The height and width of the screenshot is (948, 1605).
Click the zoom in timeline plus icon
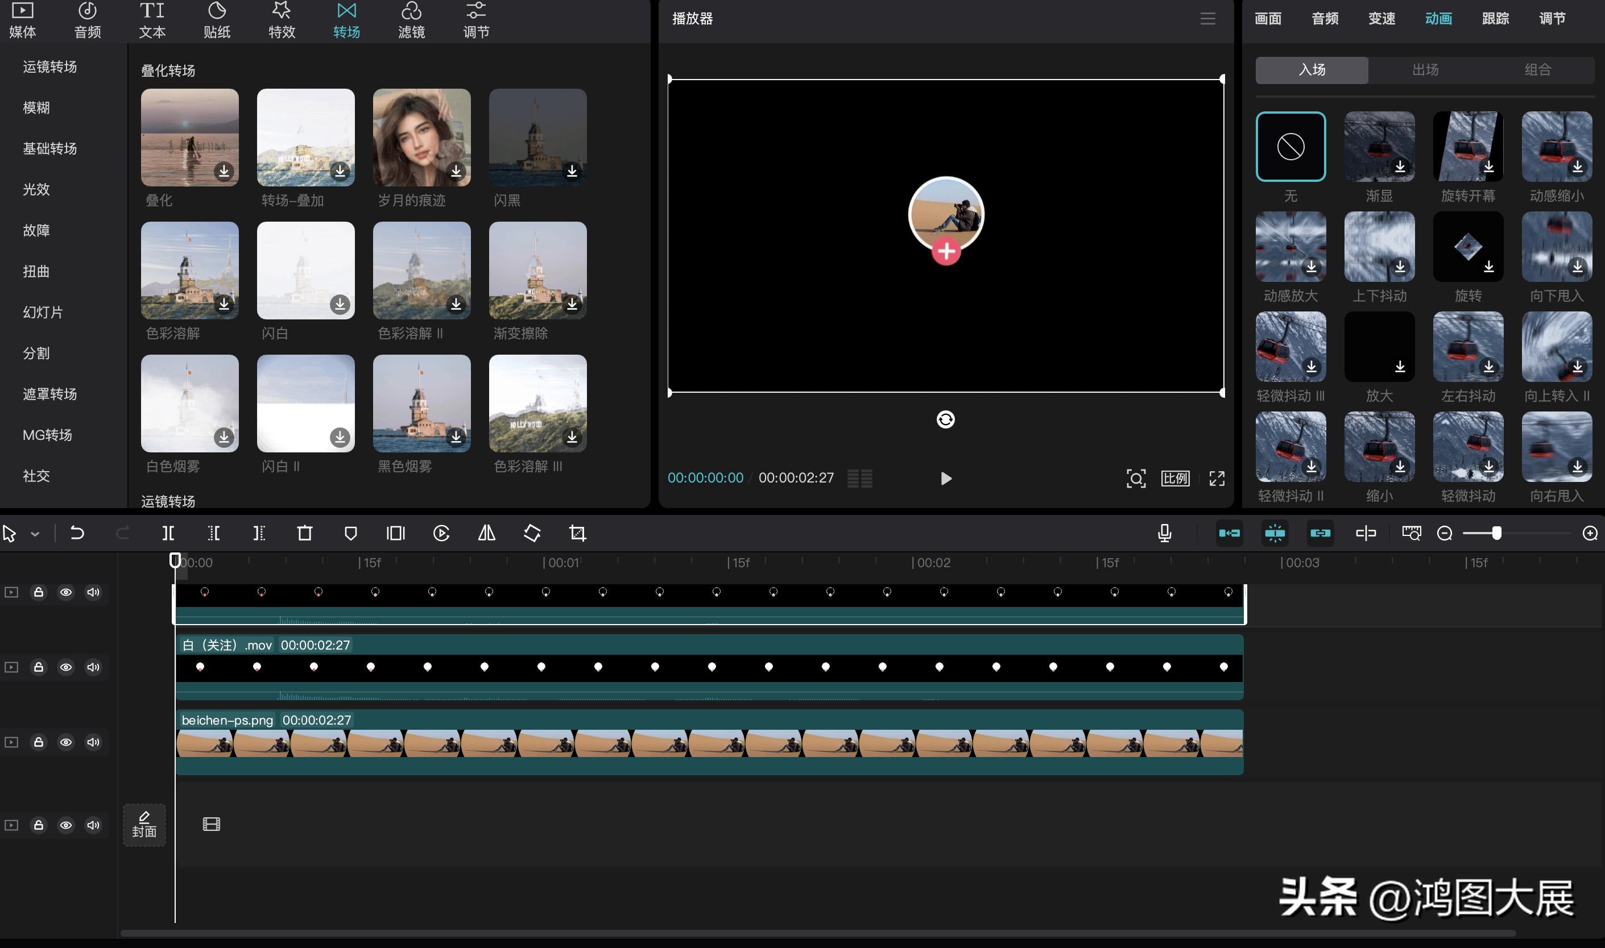click(1590, 533)
